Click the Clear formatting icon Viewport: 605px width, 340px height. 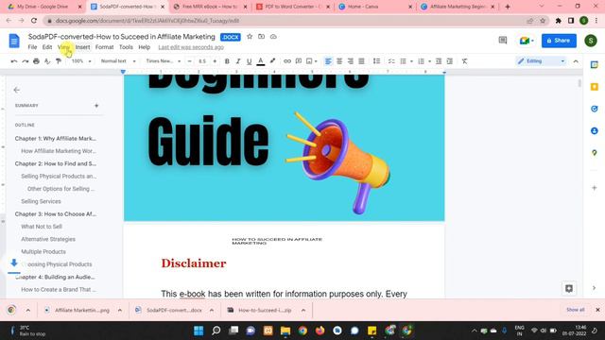click(x=464, y=61)
